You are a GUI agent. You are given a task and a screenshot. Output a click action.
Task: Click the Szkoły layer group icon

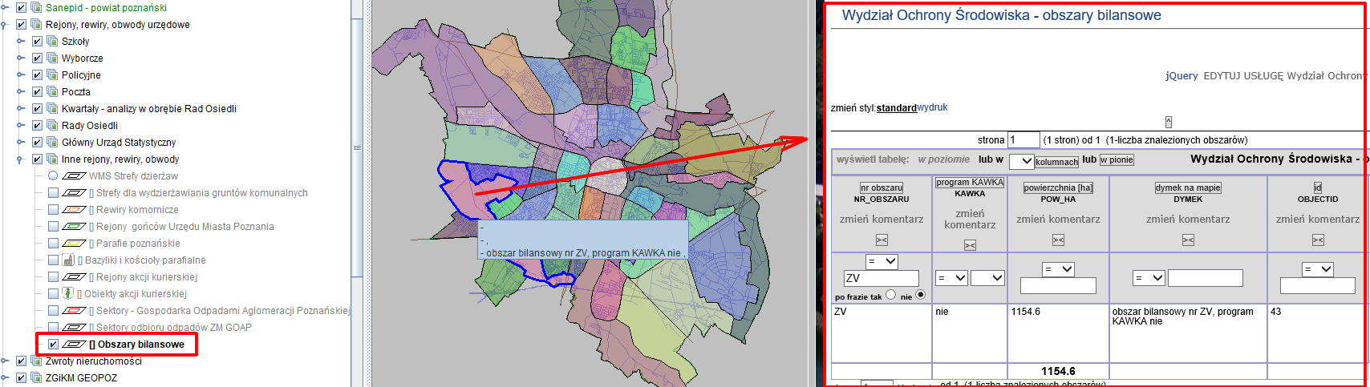point(52,41)
